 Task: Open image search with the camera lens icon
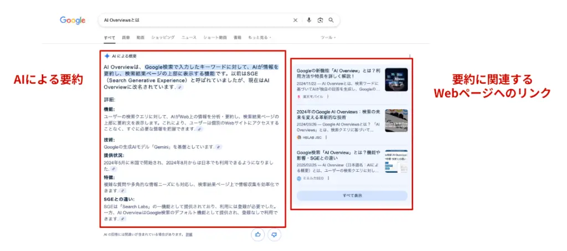point(320,21)
